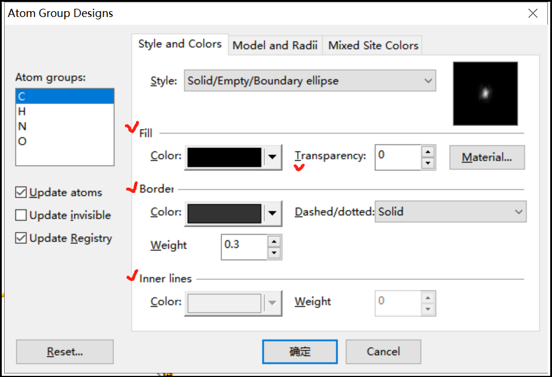Screen dimensions: 552x377
Task: Close the Atom Group Designs dialog
Action: point(533,13)
